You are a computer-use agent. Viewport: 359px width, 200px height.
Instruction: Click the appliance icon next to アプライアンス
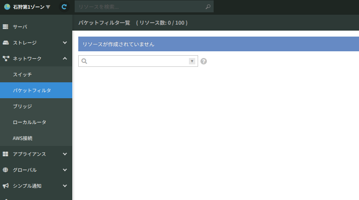pyautogui.click(x=6, y=154)
